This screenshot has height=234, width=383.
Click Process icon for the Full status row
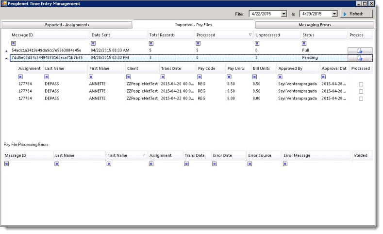[360, 50]
